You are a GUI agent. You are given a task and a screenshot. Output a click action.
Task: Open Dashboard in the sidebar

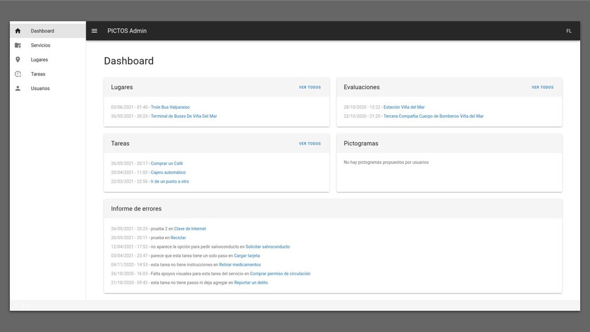pos(48,31)
